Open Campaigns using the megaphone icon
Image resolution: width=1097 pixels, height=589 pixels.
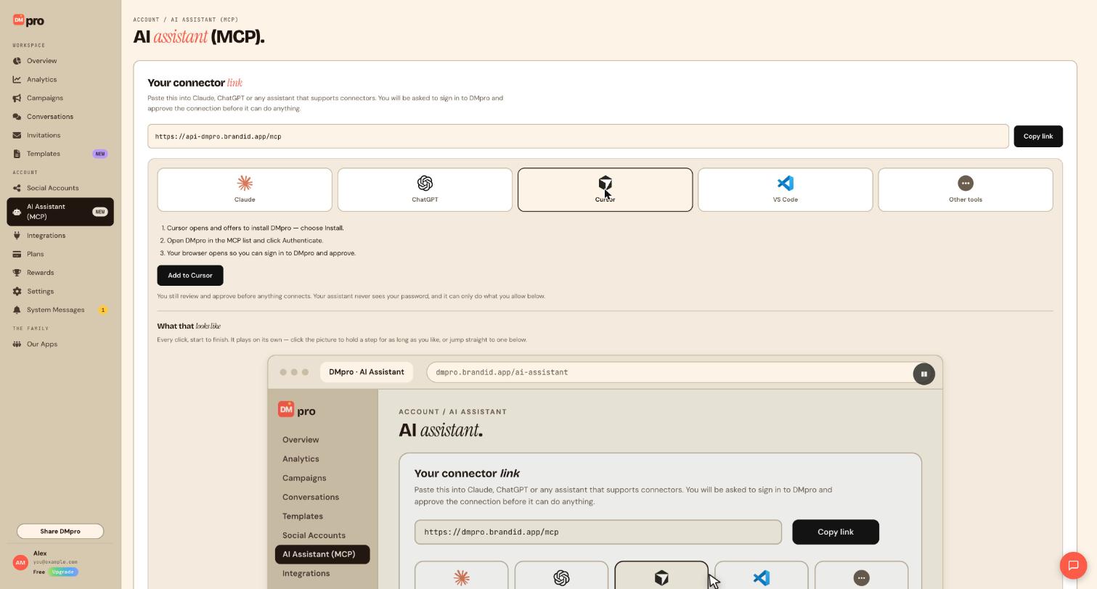17,98
